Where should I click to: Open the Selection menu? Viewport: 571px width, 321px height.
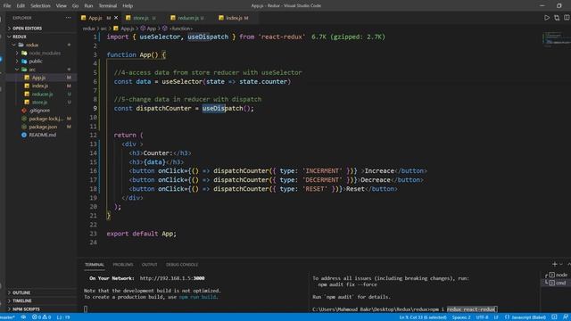40,6
